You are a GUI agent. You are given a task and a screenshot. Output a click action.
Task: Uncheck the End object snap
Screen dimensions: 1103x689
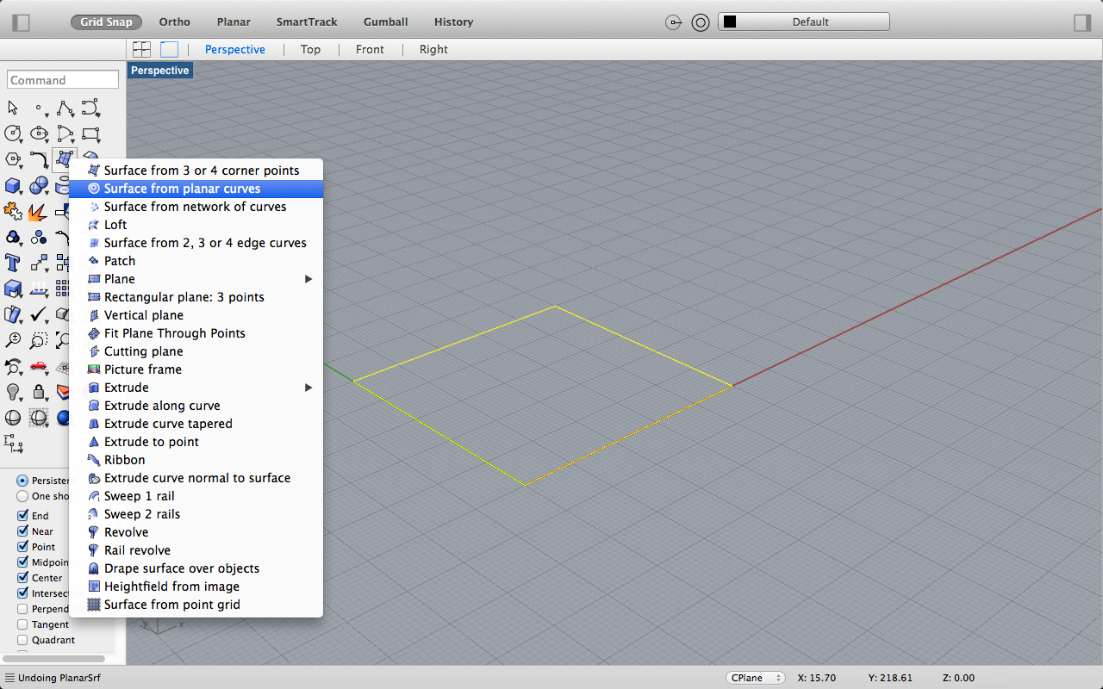[22, 516]
